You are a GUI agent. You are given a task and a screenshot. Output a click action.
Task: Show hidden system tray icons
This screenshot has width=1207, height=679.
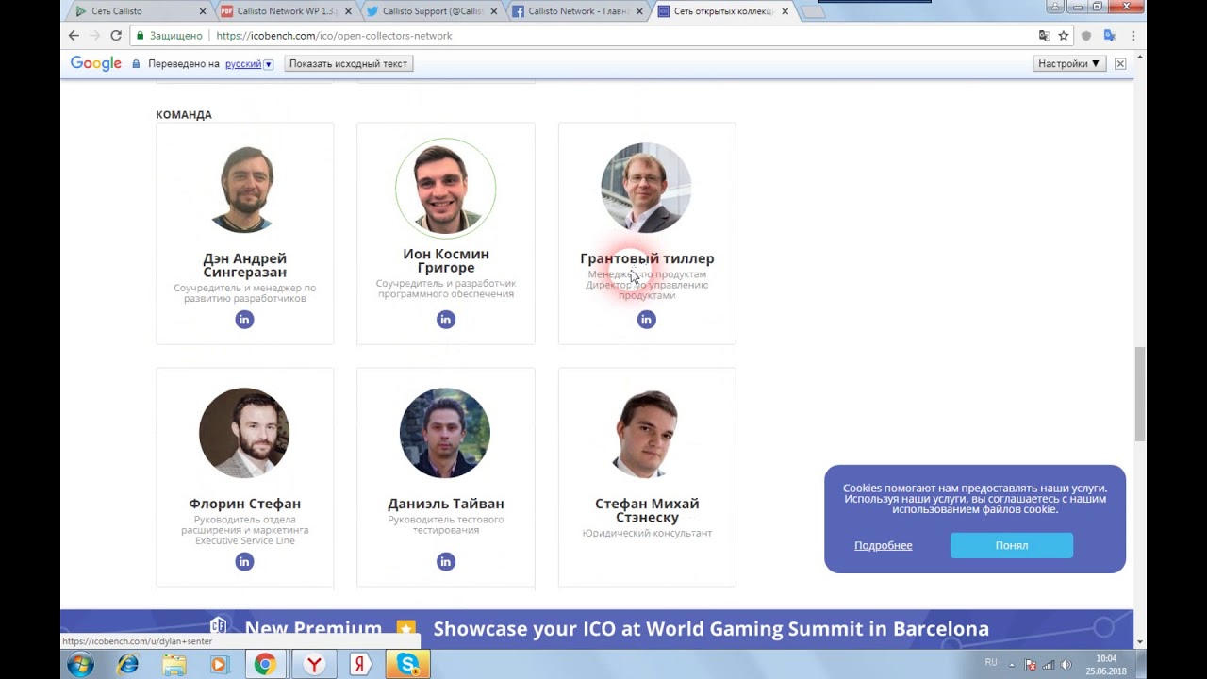(1011, 665)
